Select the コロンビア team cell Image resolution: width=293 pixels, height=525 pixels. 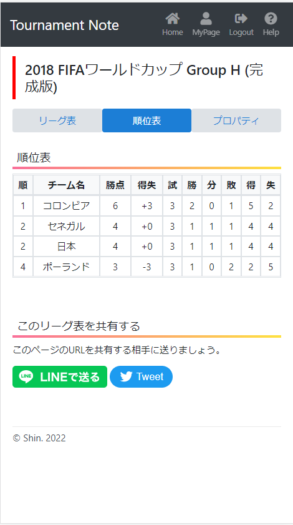point(66,205)
